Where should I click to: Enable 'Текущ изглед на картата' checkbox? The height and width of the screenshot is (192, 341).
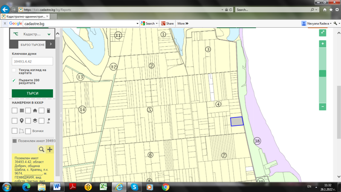point(14,70)
